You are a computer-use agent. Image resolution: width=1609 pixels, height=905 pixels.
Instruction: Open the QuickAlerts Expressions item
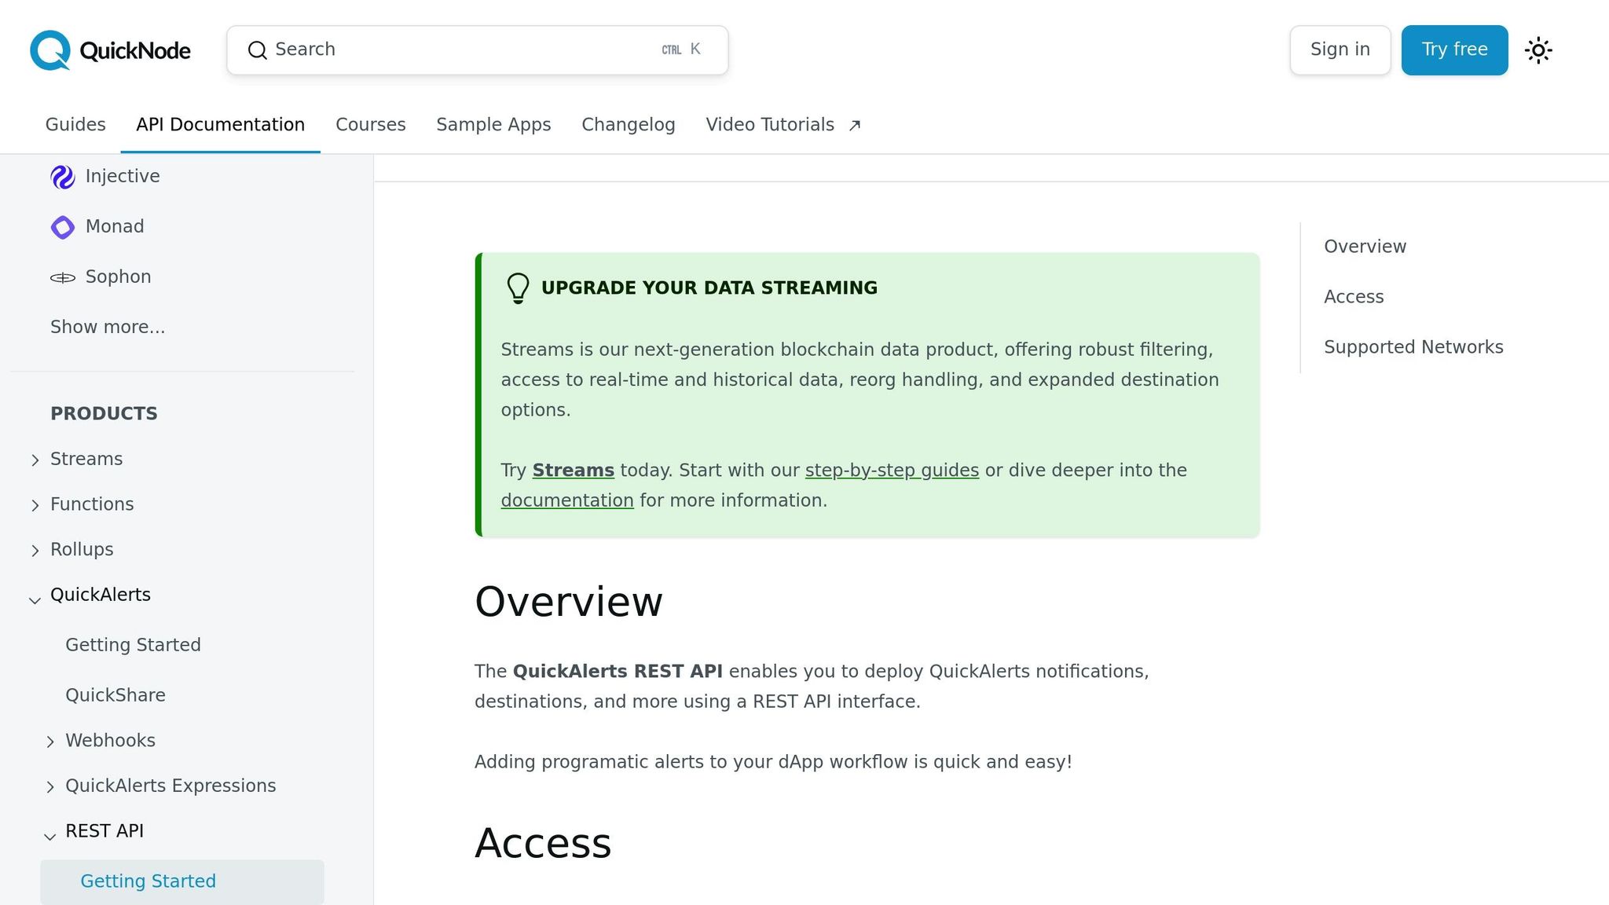(170, 786)
